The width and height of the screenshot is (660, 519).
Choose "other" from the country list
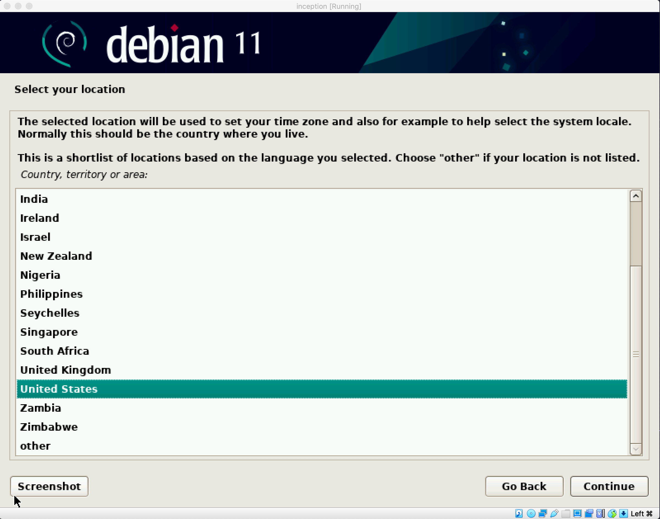[35, 446]
